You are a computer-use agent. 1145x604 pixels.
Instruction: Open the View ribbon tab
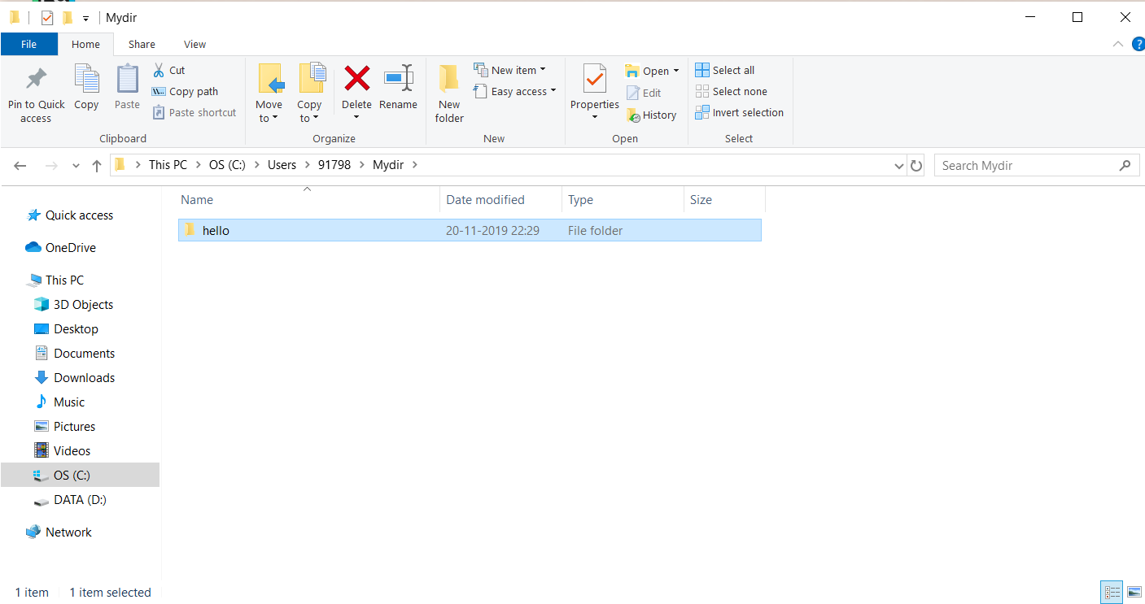point(194,45)
